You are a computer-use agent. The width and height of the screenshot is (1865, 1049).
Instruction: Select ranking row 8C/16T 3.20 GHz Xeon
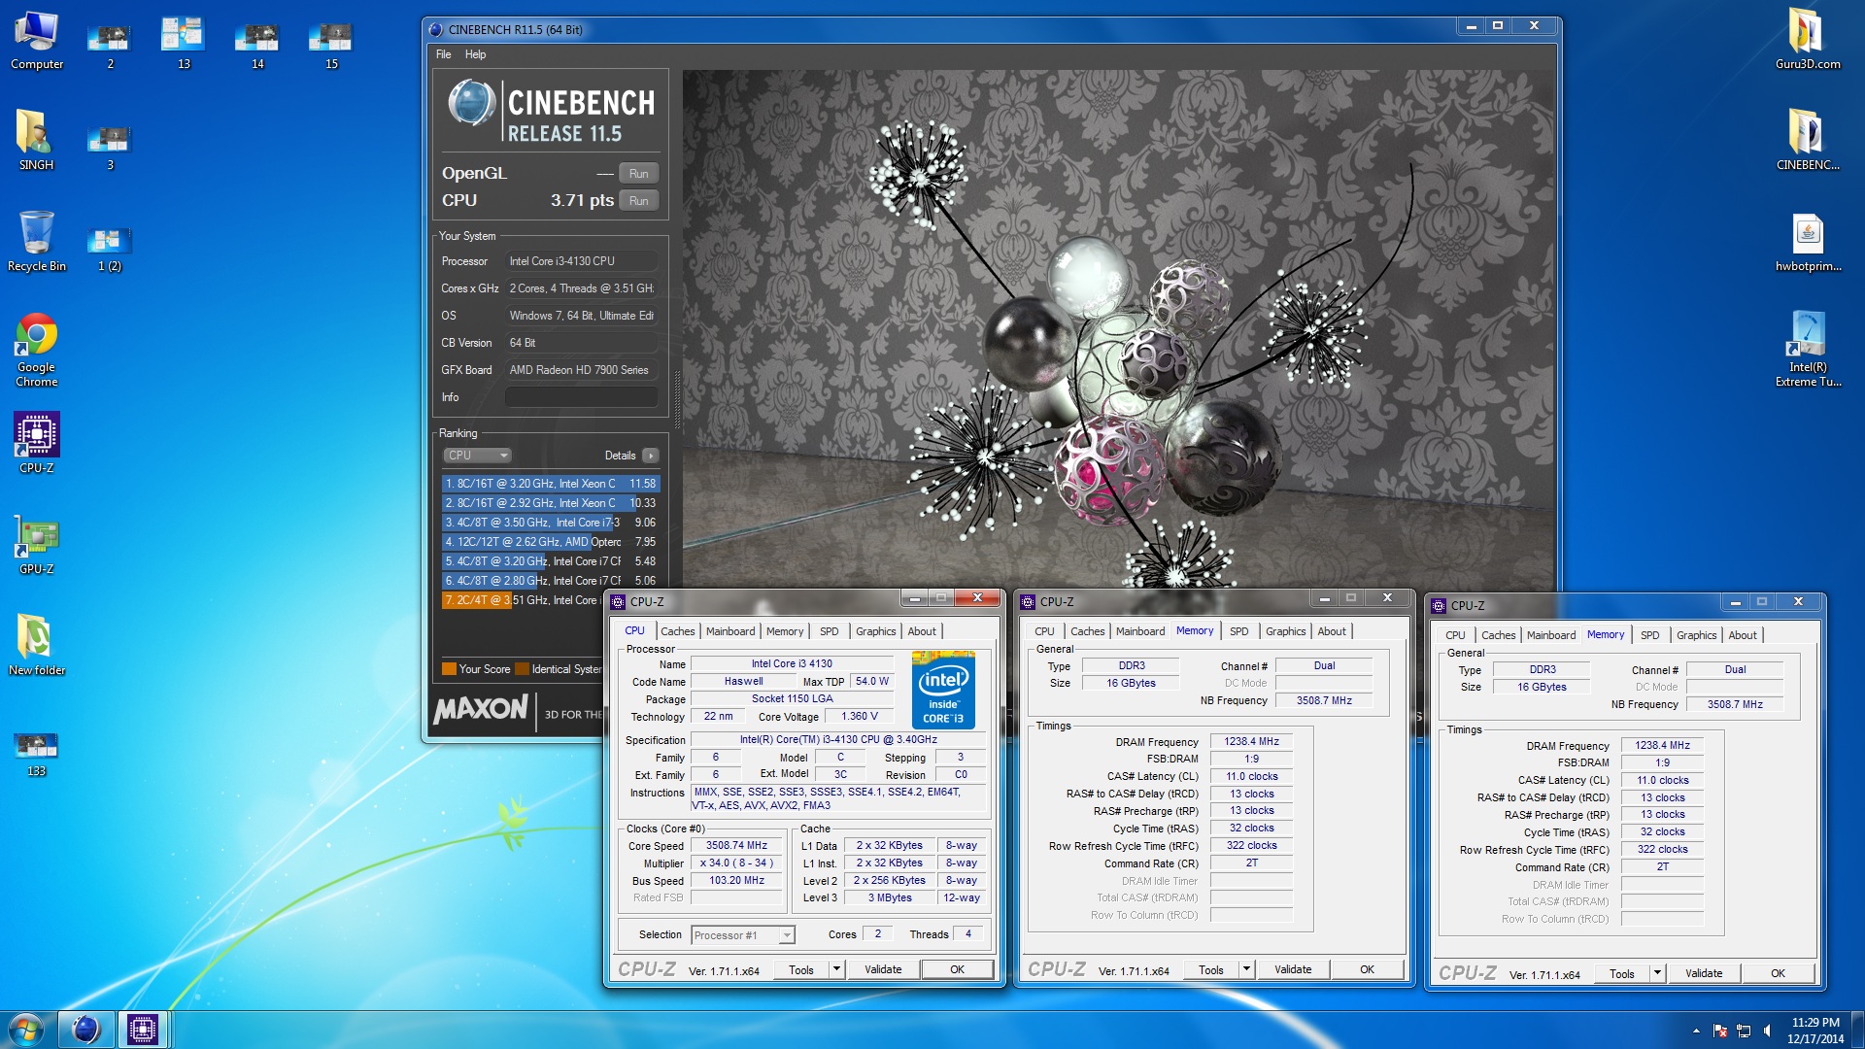pos(551,484)
